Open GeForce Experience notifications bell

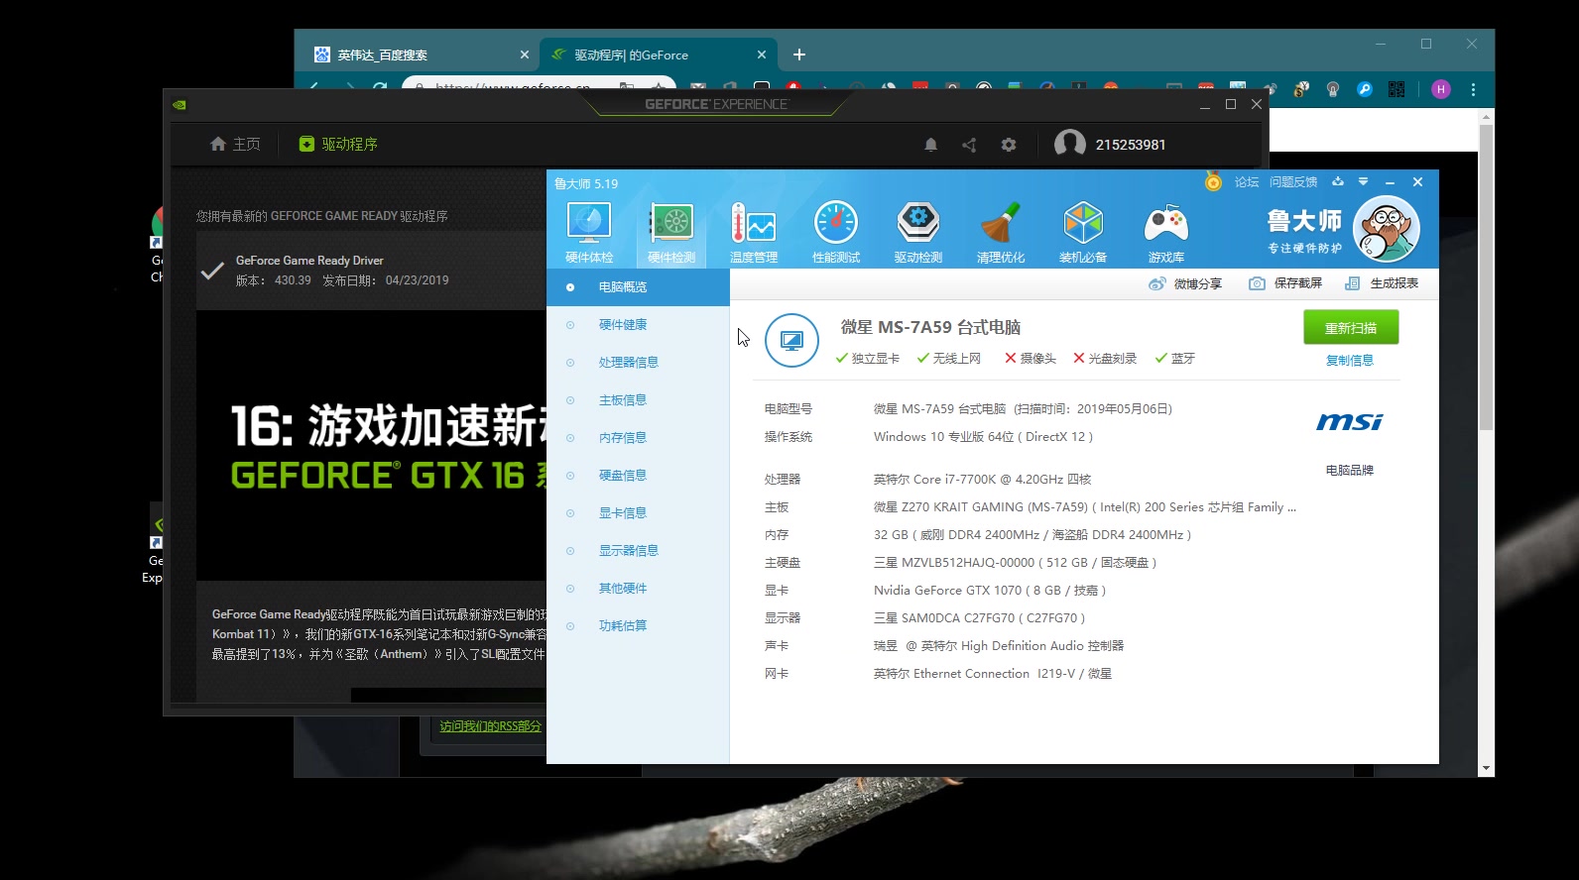click(x=930, y=145)
